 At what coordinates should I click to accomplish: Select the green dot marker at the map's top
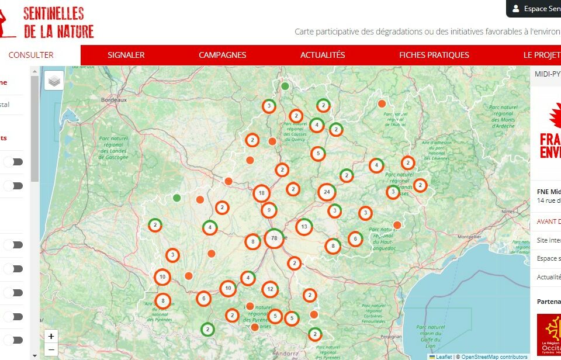285,86
